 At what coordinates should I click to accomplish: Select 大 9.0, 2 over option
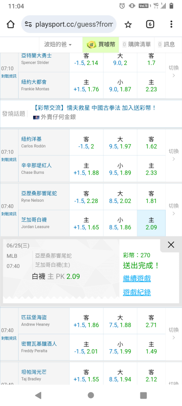[x=120, y=62]
